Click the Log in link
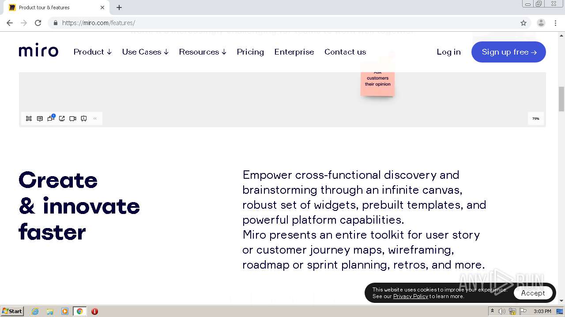This screenshot has width=565, height=317. point(448,52)
